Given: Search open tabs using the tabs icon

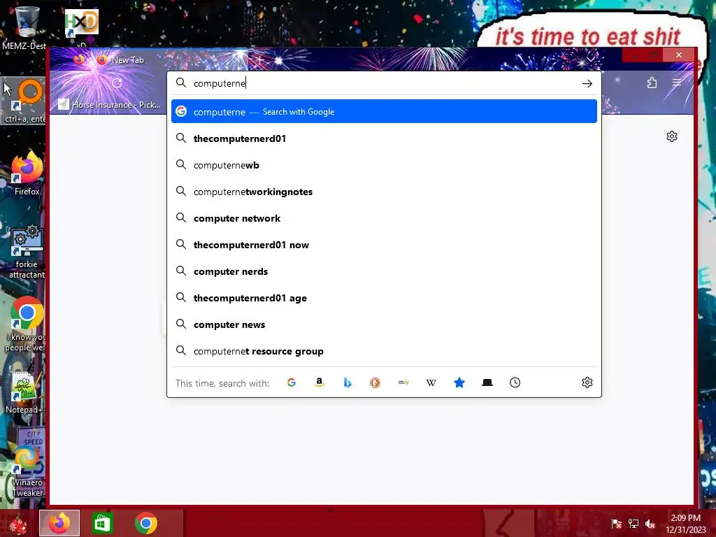Looking at the screenshot, I should [x=487, y=382].
